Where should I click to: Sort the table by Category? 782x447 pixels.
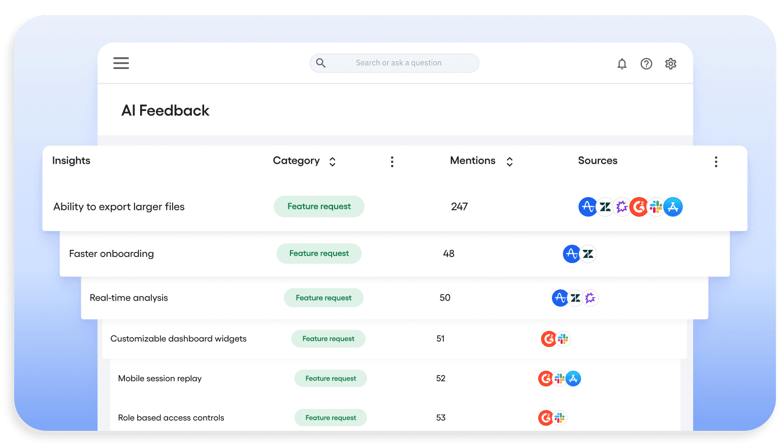pyautogui.click(x=332, y=161)
